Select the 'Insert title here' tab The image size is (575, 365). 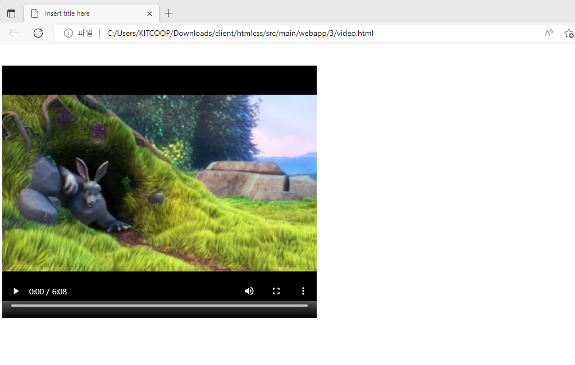pyautogui.click(x=92, y=13)
